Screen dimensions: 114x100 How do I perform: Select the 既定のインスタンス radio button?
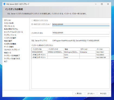(32, 20)
